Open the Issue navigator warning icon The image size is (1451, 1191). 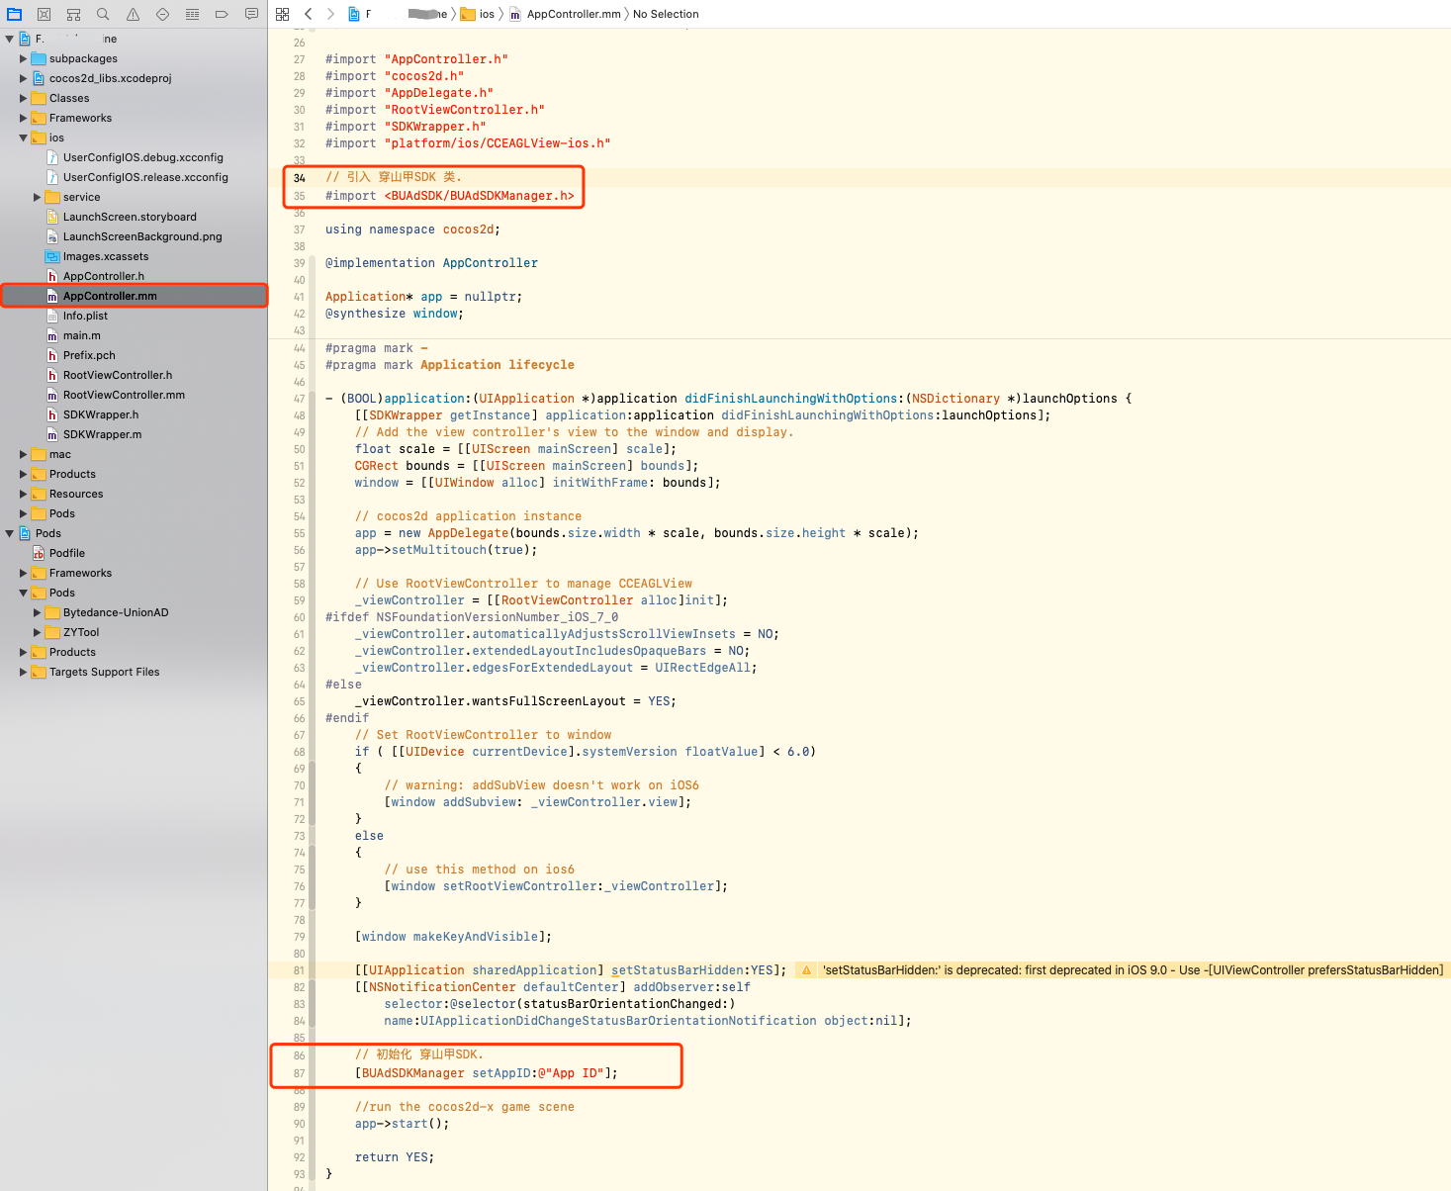133,14
